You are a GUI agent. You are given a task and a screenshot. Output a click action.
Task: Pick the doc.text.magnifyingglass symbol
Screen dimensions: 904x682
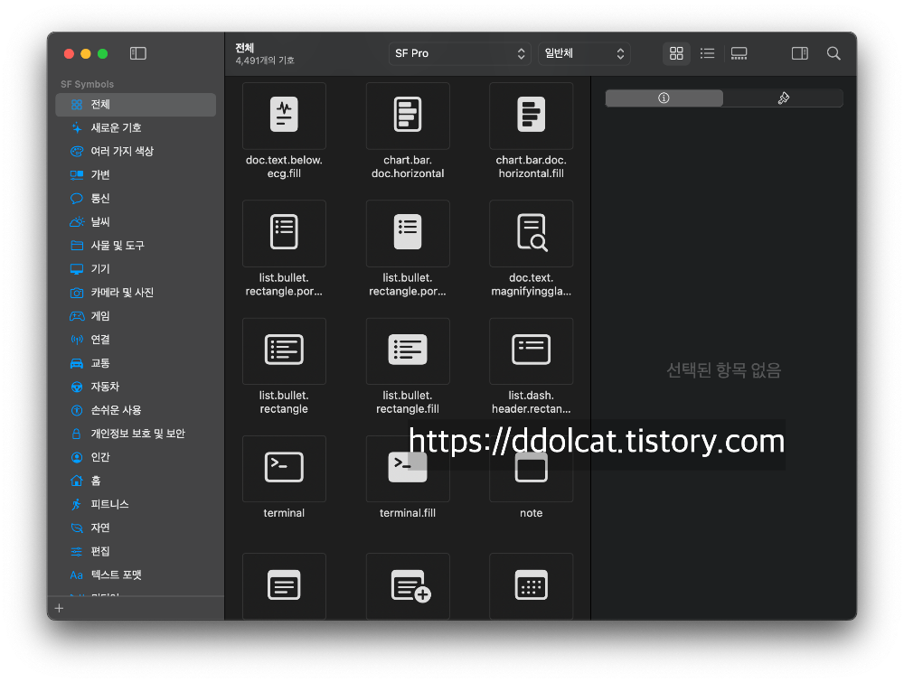[531, 233]
